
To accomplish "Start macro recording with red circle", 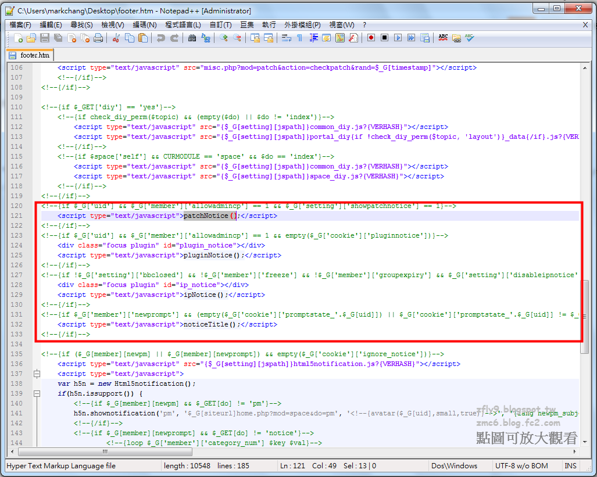I will (x=371, y=38).
